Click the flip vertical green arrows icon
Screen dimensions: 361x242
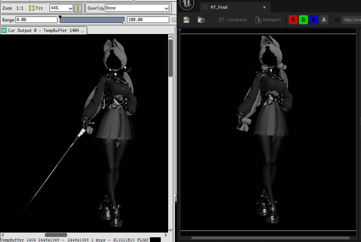coord(78,8)
